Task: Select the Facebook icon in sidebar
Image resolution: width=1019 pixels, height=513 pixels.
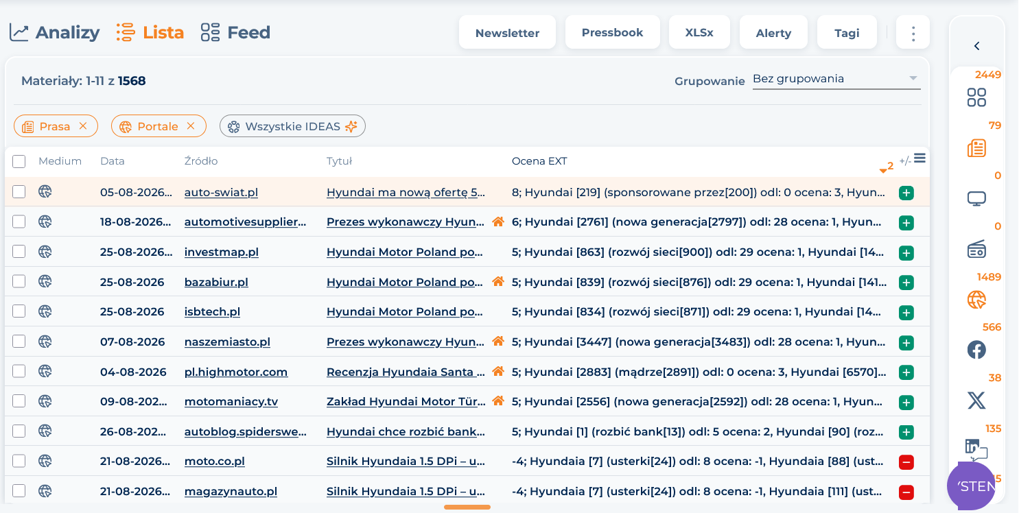Action: (x=976, y=350)
